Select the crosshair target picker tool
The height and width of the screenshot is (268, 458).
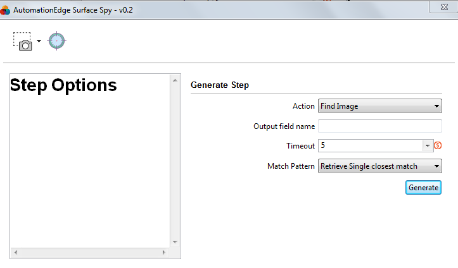click(56, 41)
